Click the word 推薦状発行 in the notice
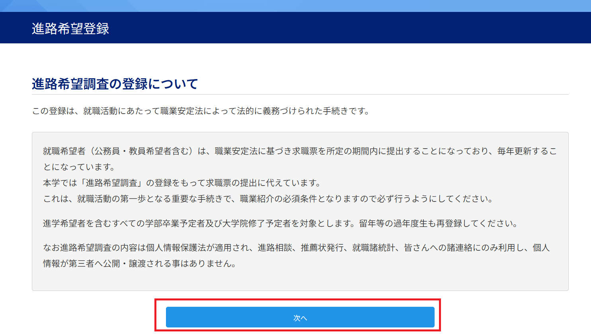 322,248
